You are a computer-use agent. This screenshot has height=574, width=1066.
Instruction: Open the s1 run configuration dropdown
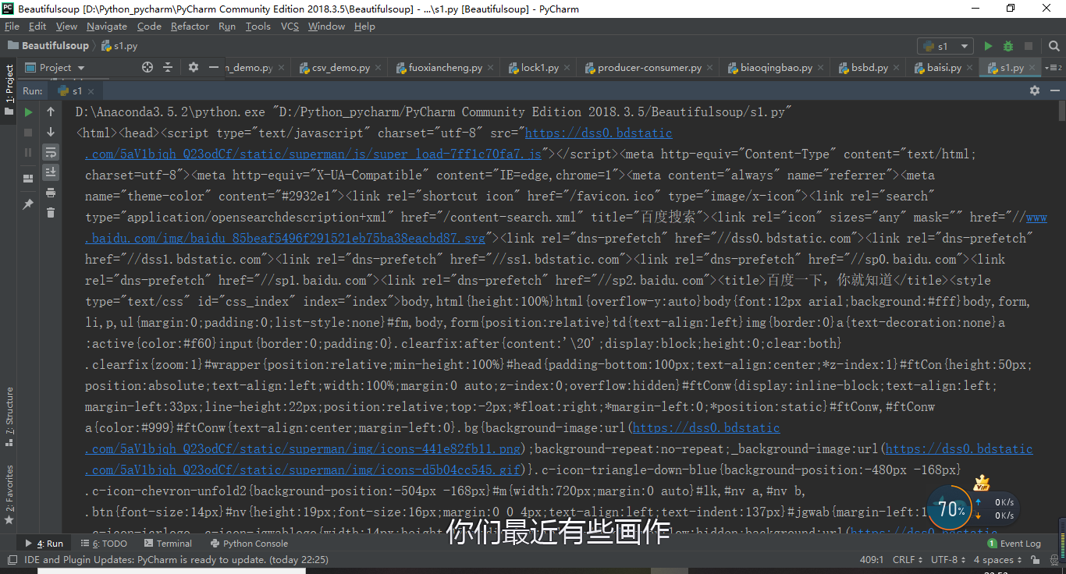click(945, 46)
